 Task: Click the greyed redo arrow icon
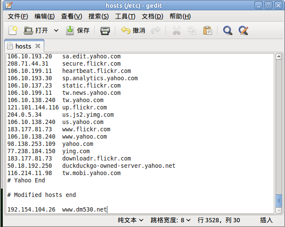pos(156,30)
